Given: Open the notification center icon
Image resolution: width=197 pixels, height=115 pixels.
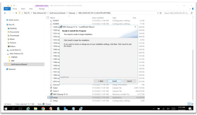Looking at the screenshot, I should pyautogui.click(x=190, y=109).
